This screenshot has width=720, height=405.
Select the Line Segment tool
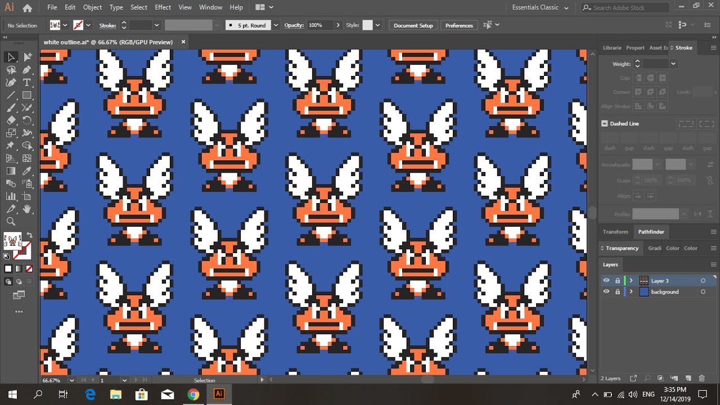coord(11,95)
